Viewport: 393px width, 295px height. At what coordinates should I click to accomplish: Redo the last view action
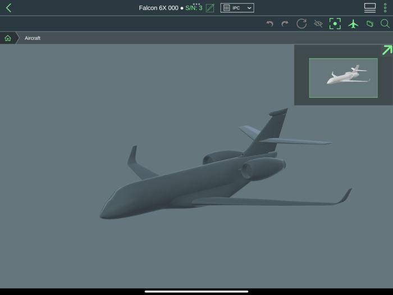285,24
